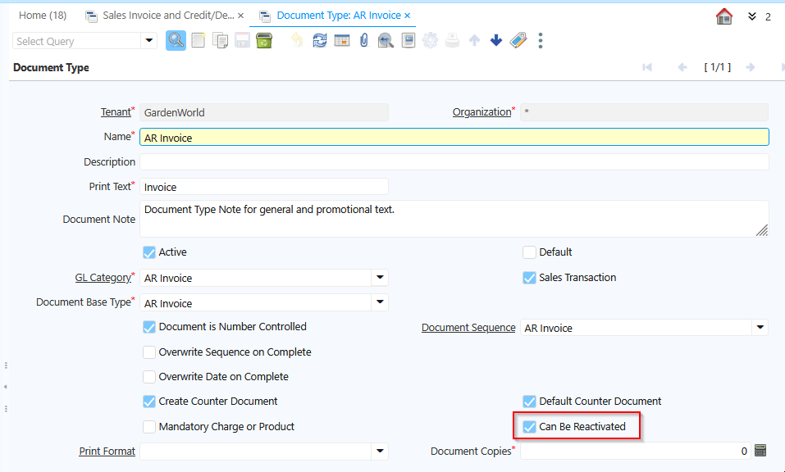Uncheck Create Counter Document
The image size is (785, 472).
coord(149,401)
